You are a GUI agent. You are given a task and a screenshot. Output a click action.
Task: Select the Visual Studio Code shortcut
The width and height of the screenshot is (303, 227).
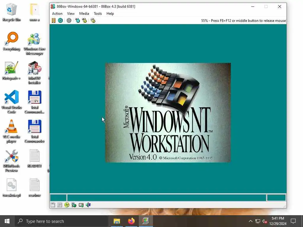[x=12, y=102]
